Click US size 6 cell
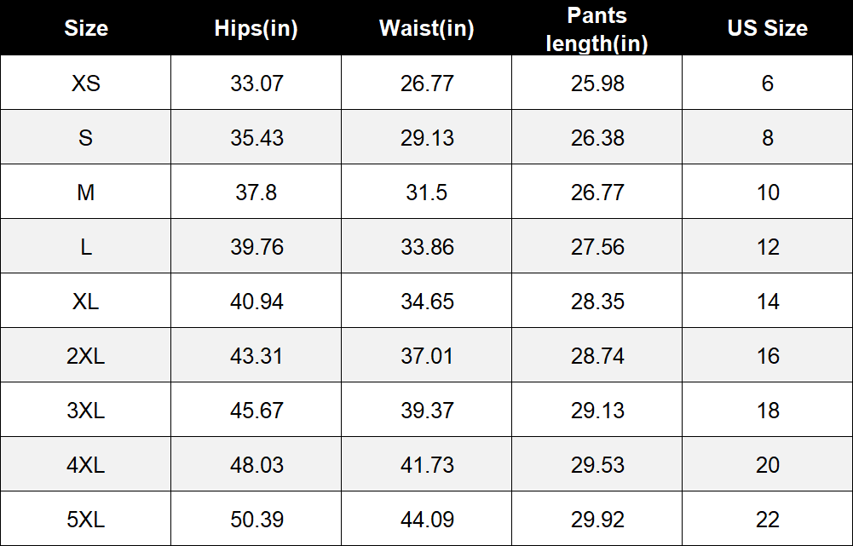Image resolution: width=853 pixels, height=546 pixels. [768, 83]
